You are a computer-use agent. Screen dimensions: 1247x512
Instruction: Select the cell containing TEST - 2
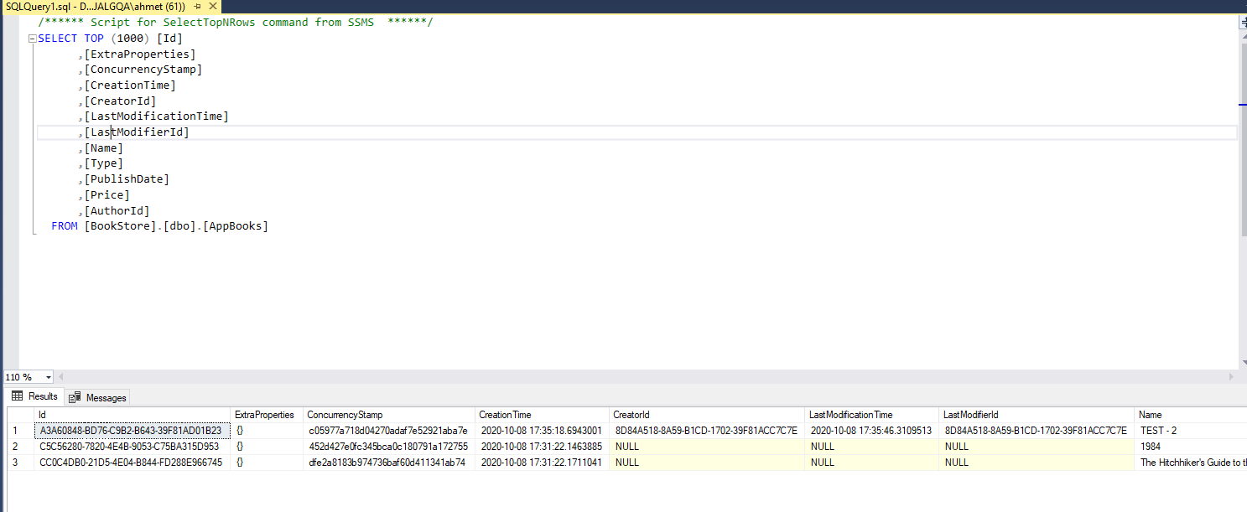click(x=1157, y=430)
